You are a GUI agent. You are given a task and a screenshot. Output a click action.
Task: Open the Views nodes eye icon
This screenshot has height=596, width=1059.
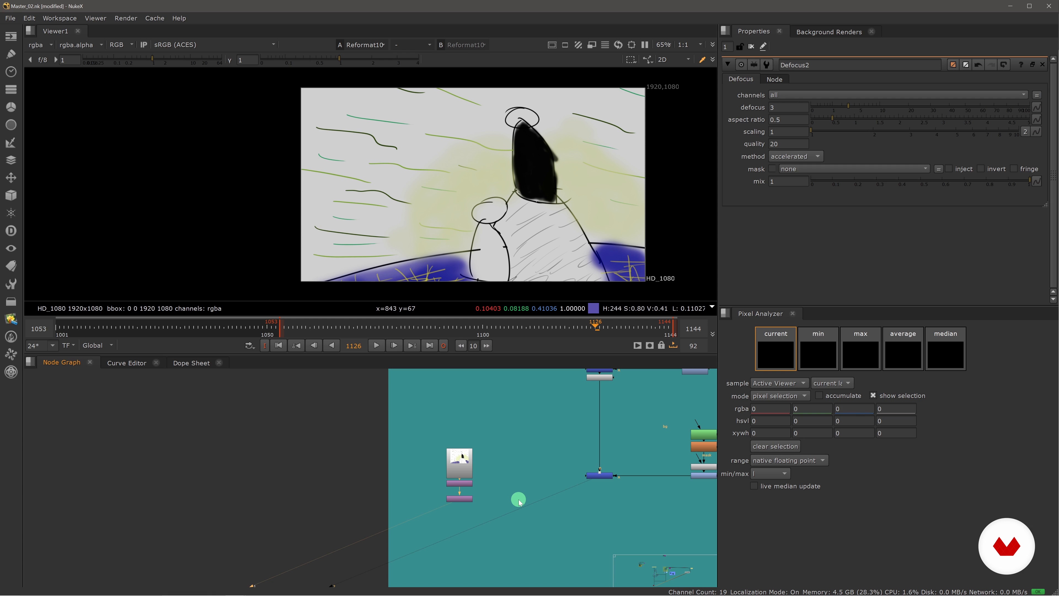[11, 248]
